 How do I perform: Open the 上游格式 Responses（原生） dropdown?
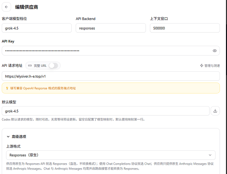tap(111, 155)
